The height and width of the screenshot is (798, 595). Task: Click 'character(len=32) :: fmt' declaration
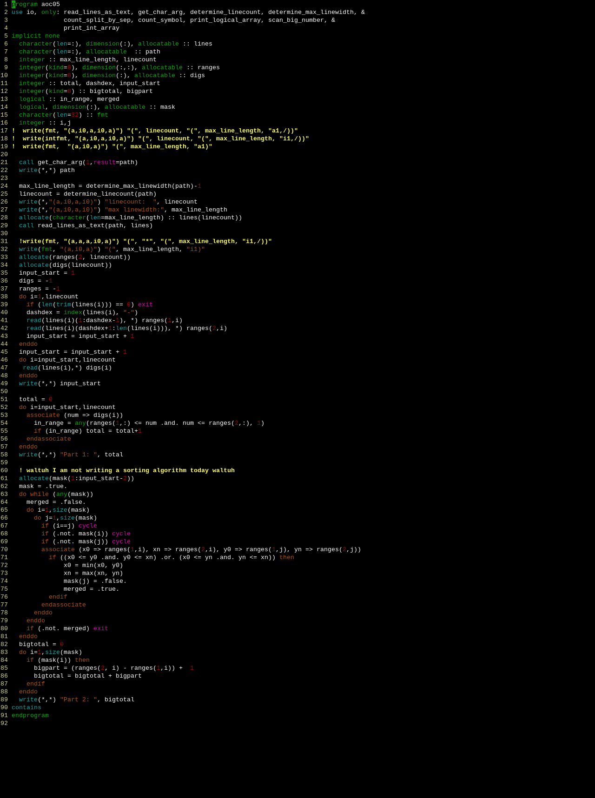tap(64, 115)
